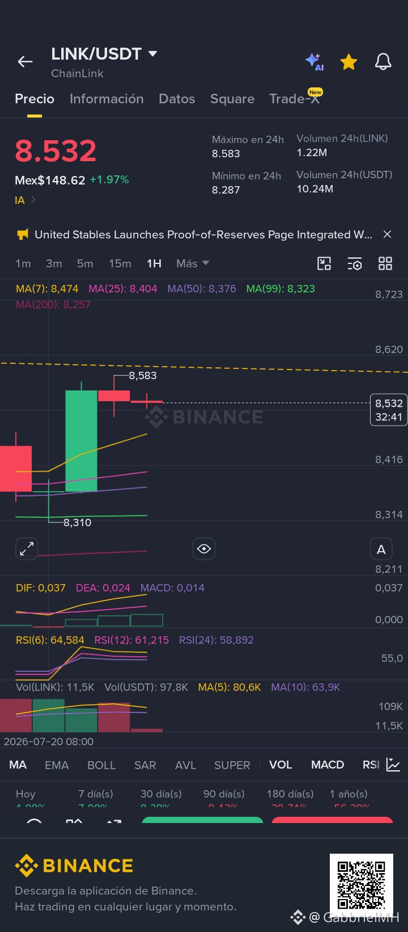The width and height of the screenshot is (408, 932).
Task: Click the MA(99): 8,323 legend
Action: point(280,289)
